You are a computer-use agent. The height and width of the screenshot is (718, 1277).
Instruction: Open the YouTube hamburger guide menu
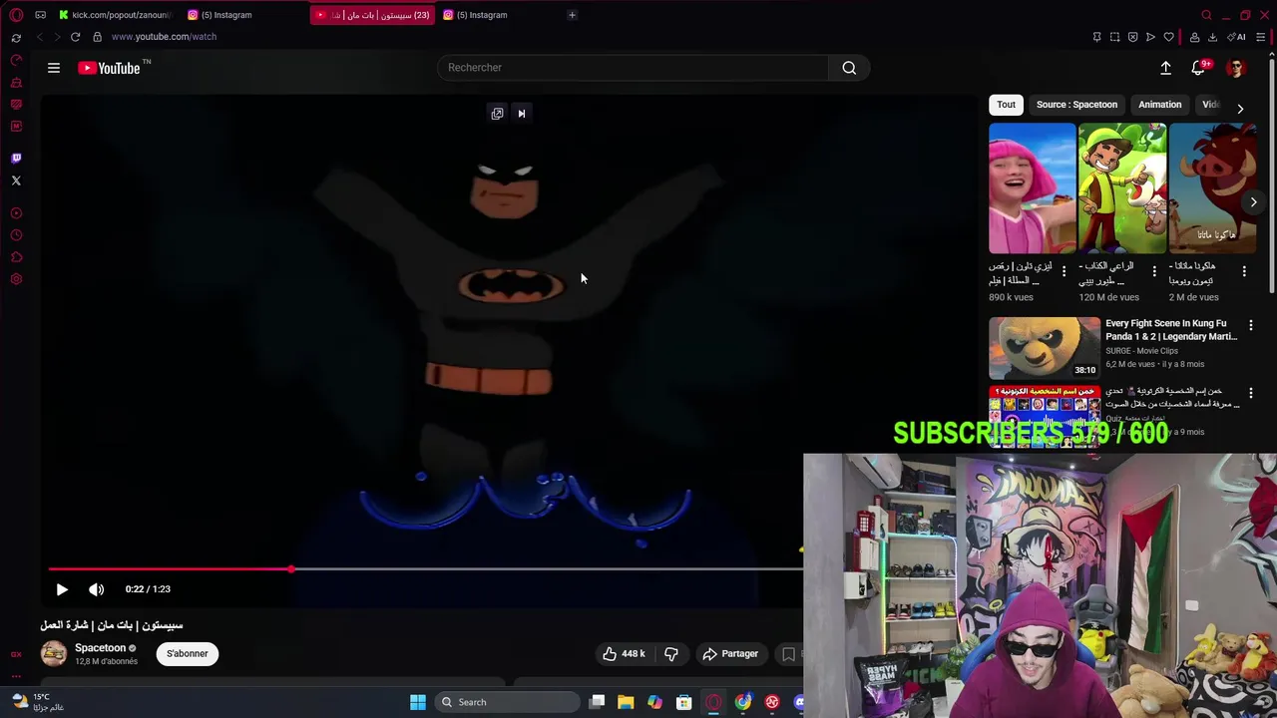(54, 68)
